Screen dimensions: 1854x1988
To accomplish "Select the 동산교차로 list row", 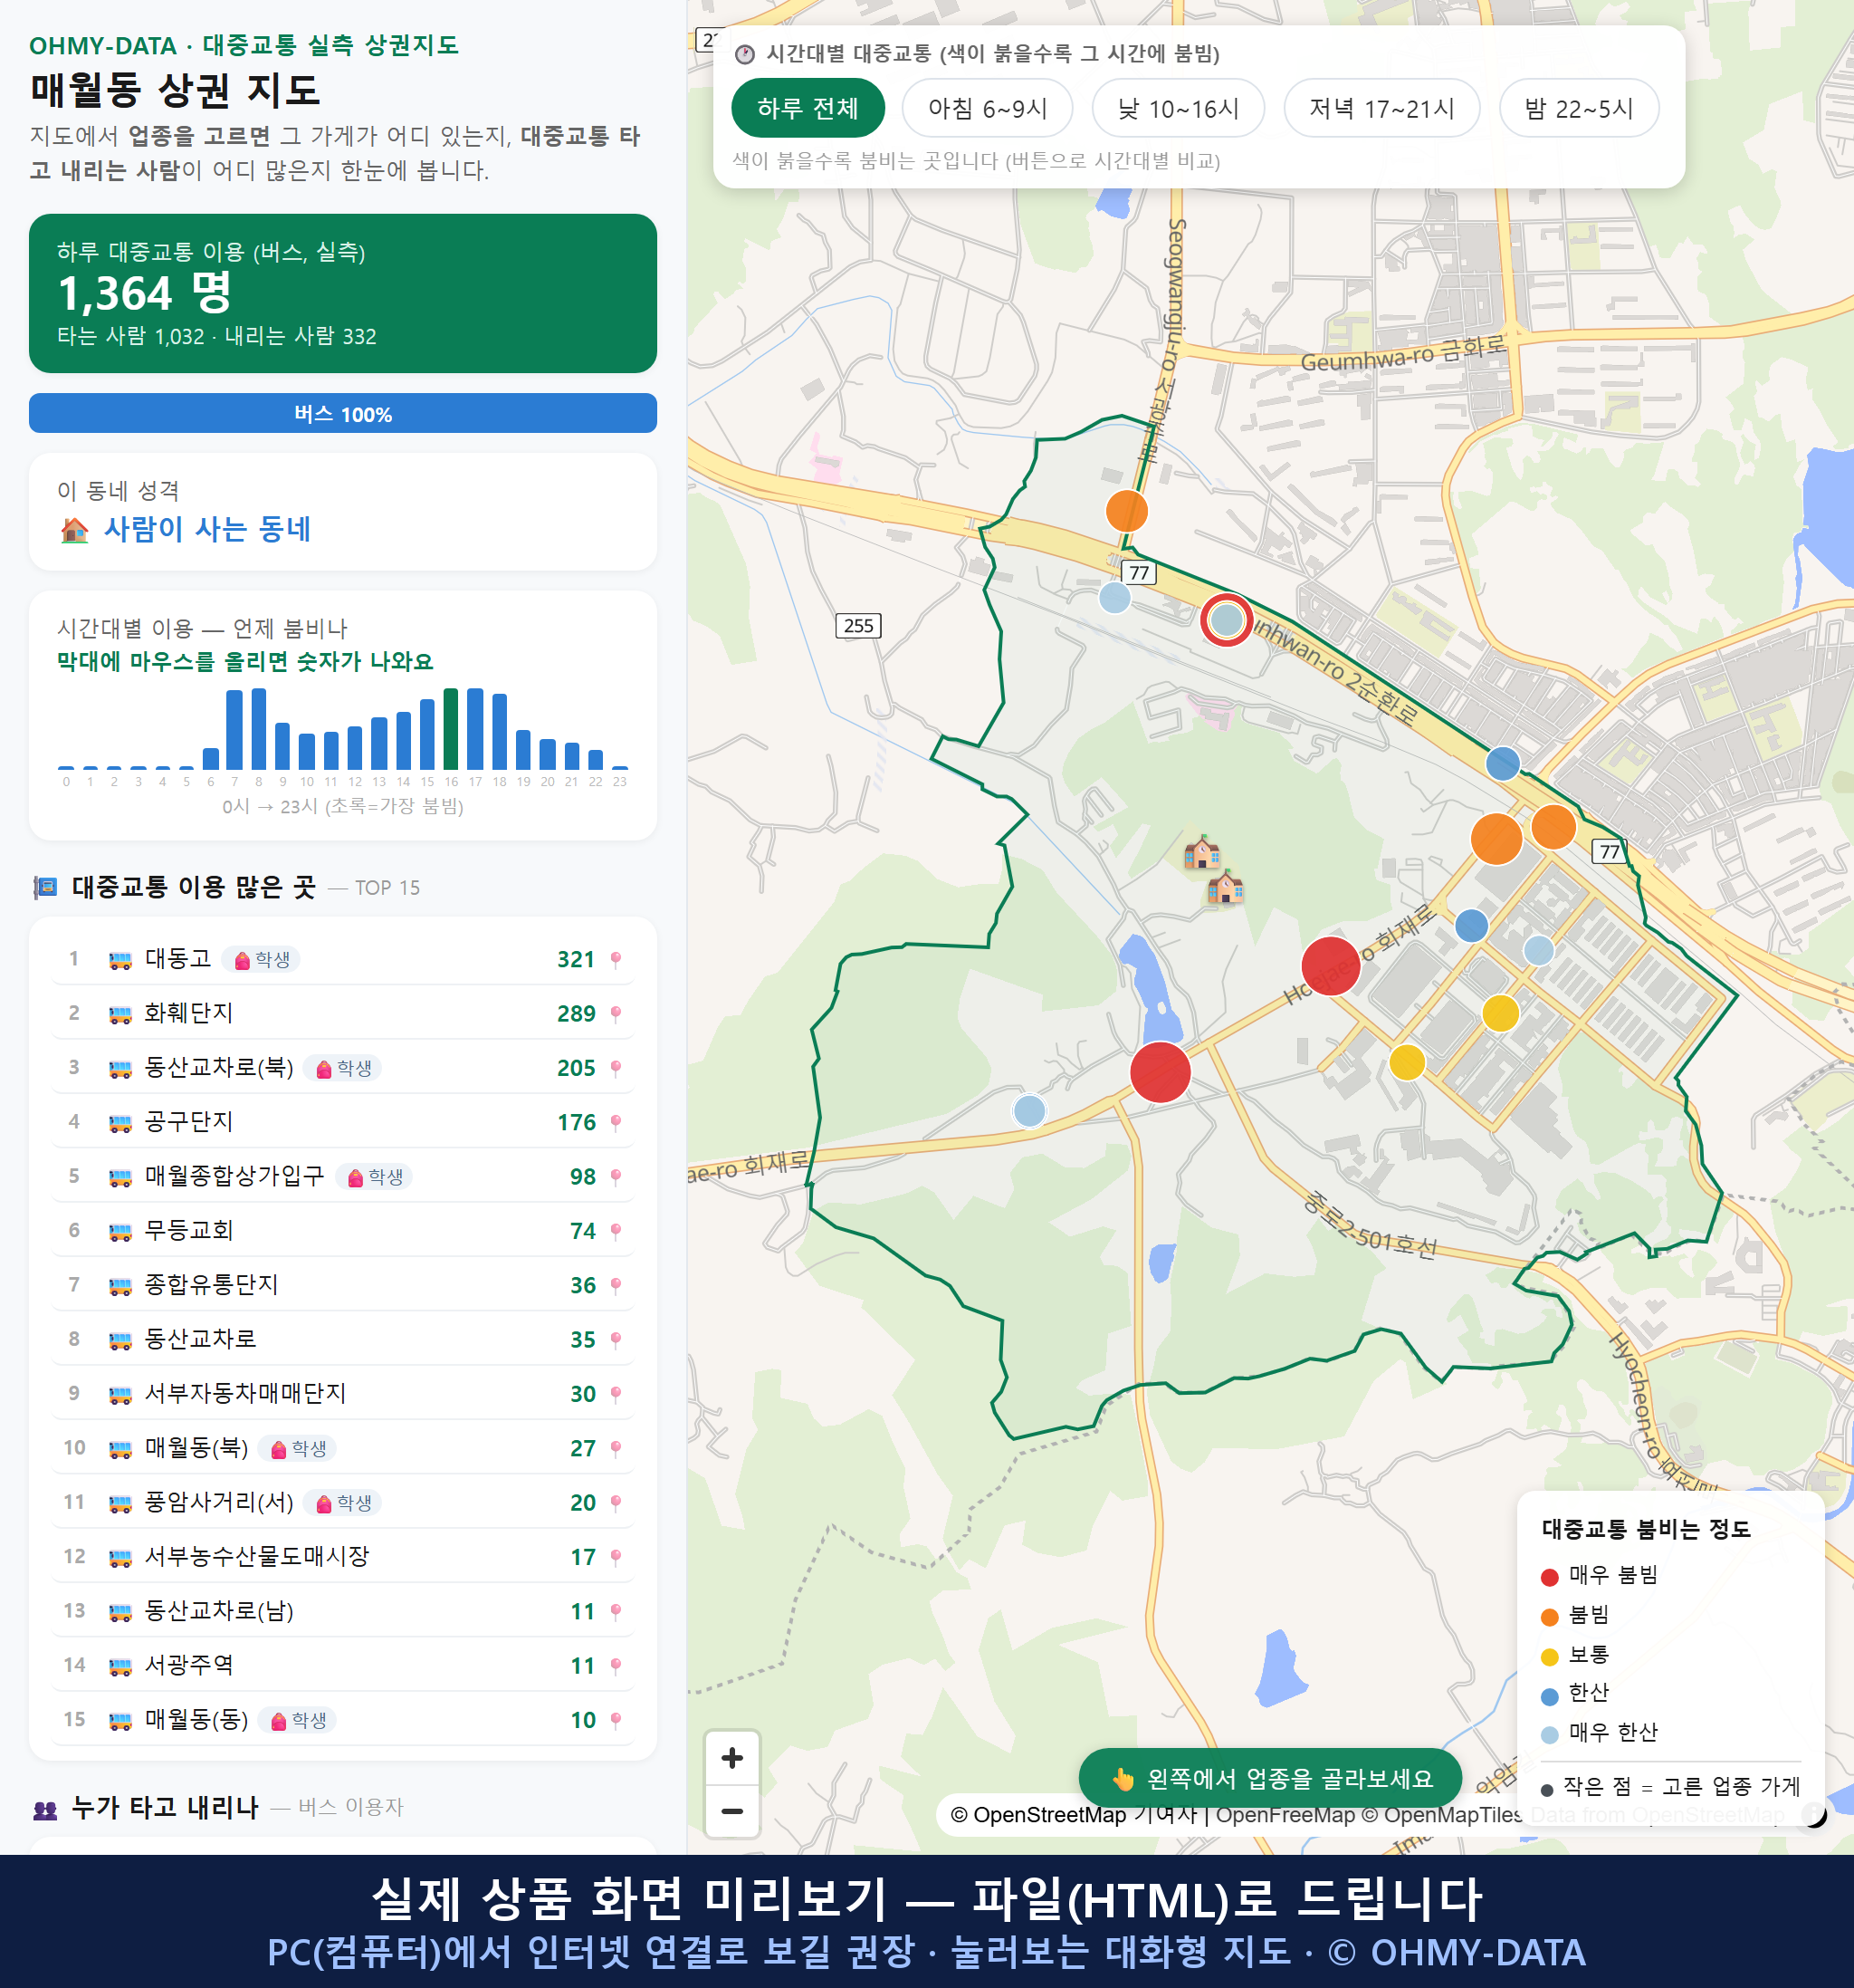I will point(343,1339).
